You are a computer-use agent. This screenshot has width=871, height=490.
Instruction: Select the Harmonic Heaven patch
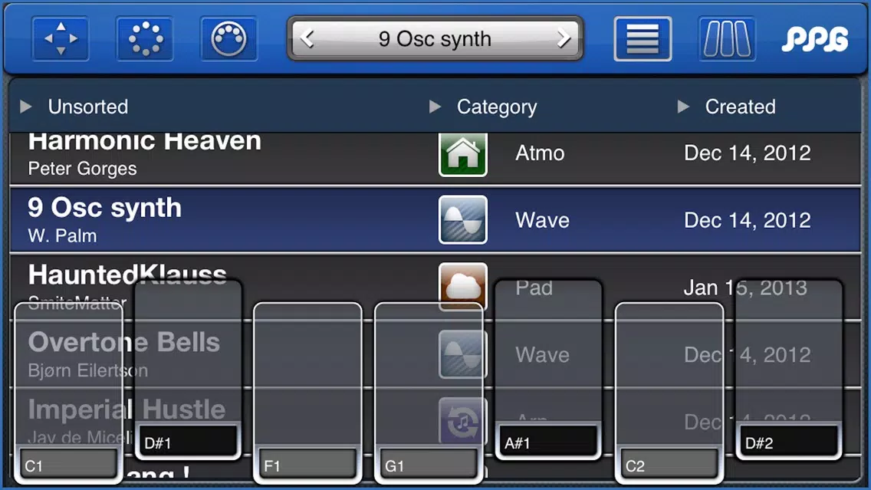[435, 158]
